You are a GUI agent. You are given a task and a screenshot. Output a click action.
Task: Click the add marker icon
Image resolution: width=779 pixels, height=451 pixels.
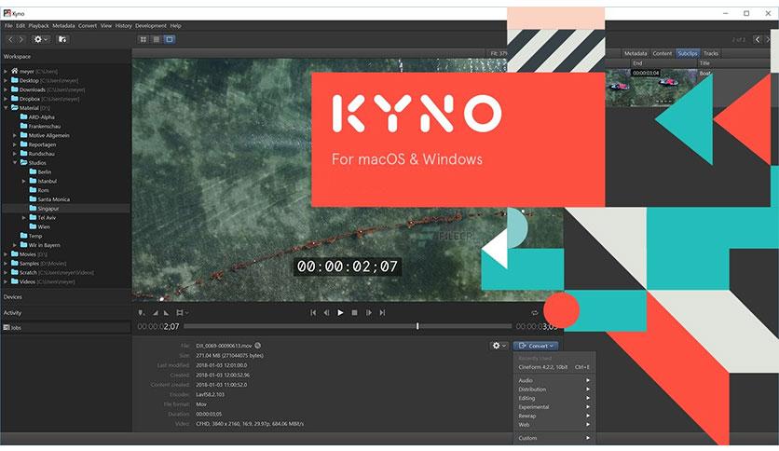click(x=142, y=313)
